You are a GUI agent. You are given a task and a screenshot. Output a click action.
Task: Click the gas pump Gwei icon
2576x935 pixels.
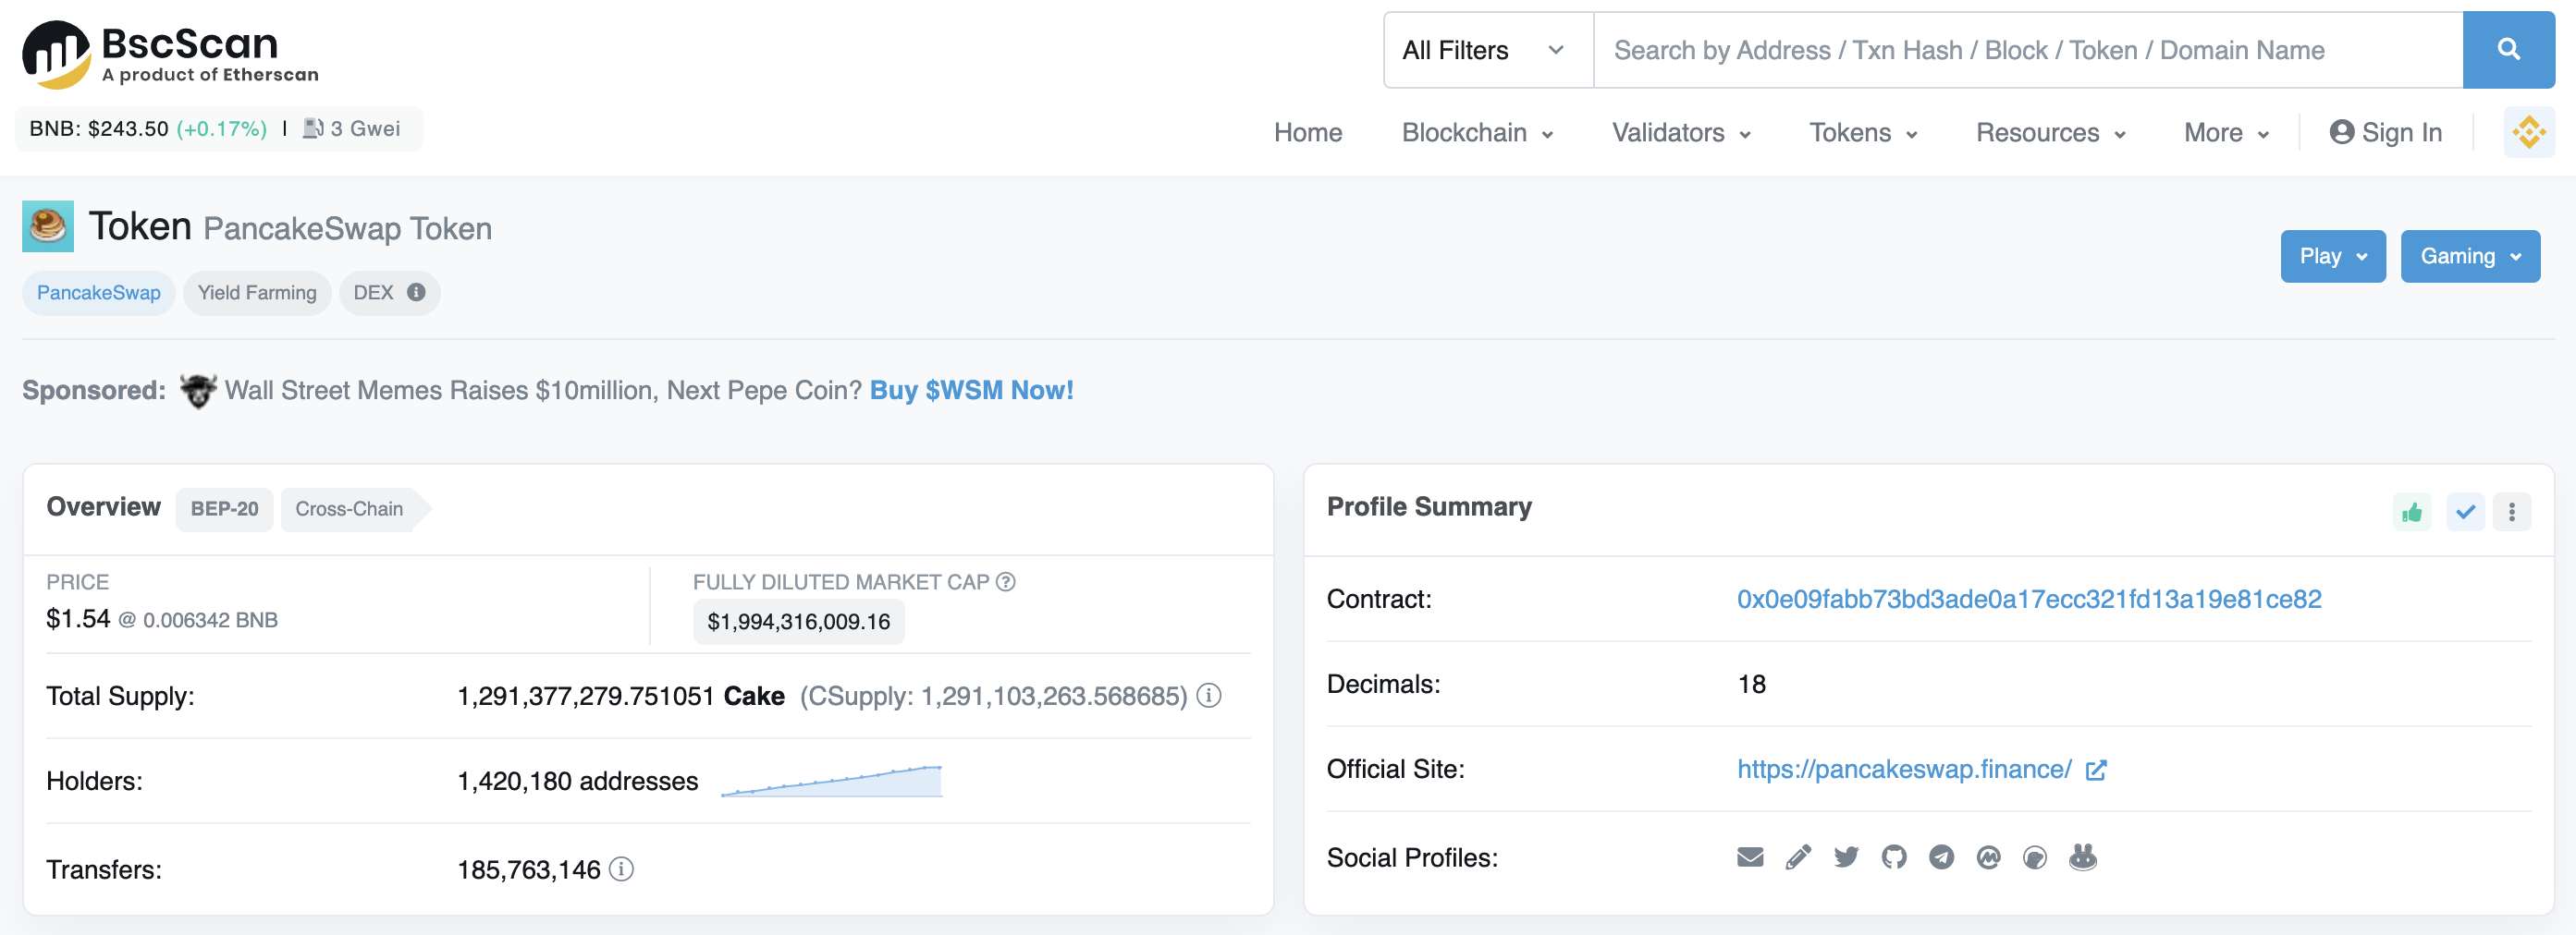point(313,128)
